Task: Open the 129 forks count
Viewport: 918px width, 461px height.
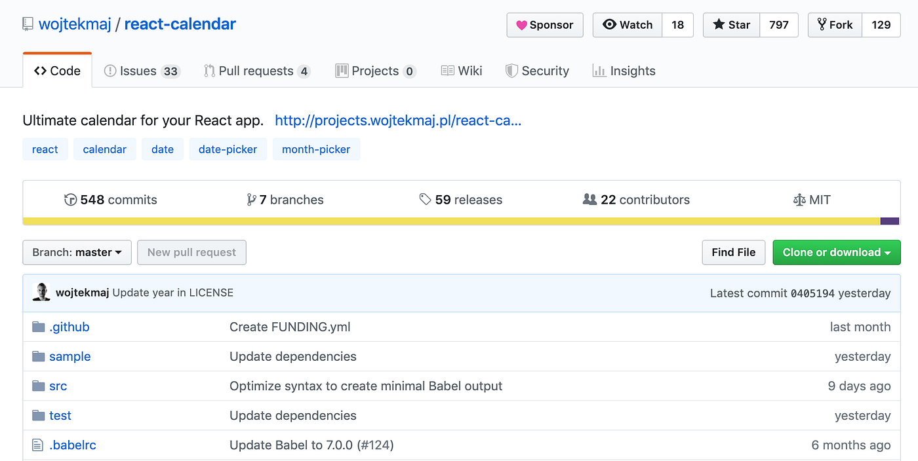Action: point(881,25)
